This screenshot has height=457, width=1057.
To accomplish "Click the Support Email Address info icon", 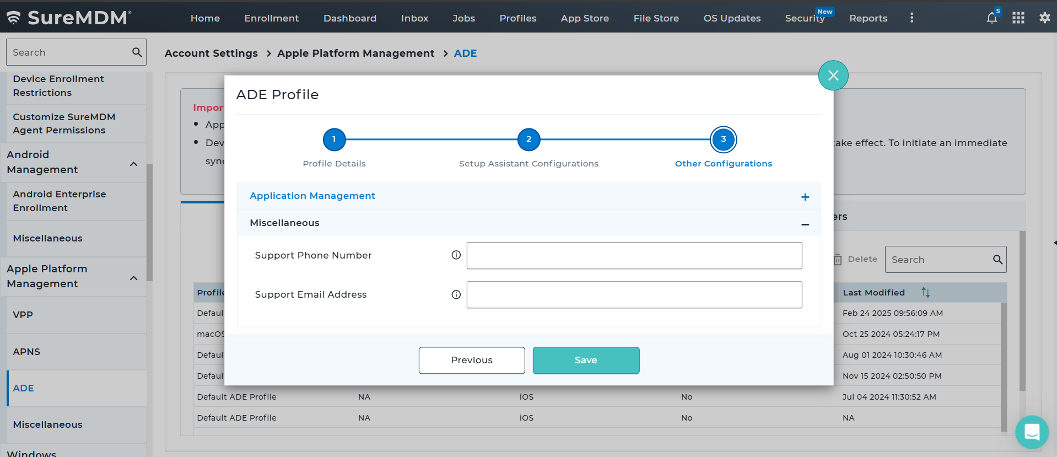I will pos(456,294).
